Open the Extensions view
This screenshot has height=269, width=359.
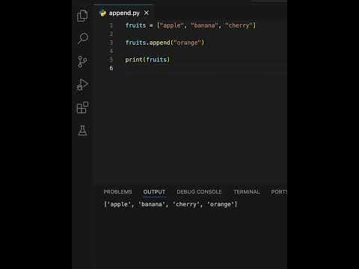pos(82,108)
